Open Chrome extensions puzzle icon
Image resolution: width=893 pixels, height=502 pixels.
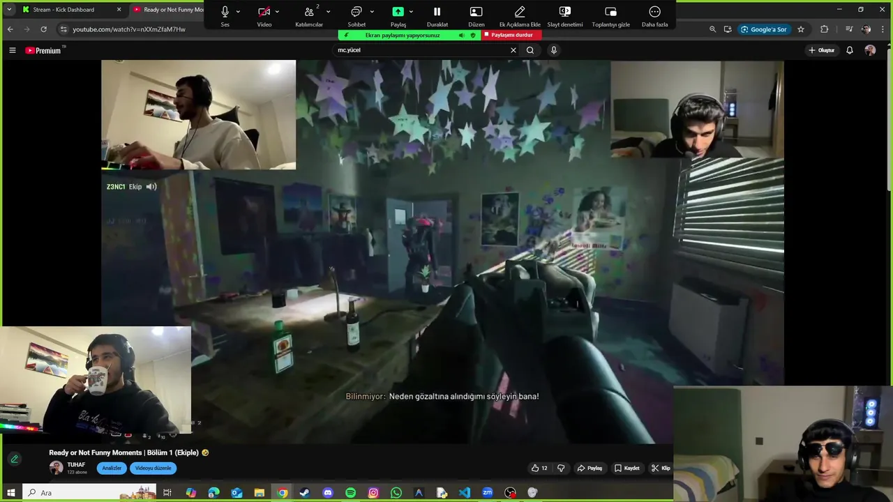pos(825,29)
